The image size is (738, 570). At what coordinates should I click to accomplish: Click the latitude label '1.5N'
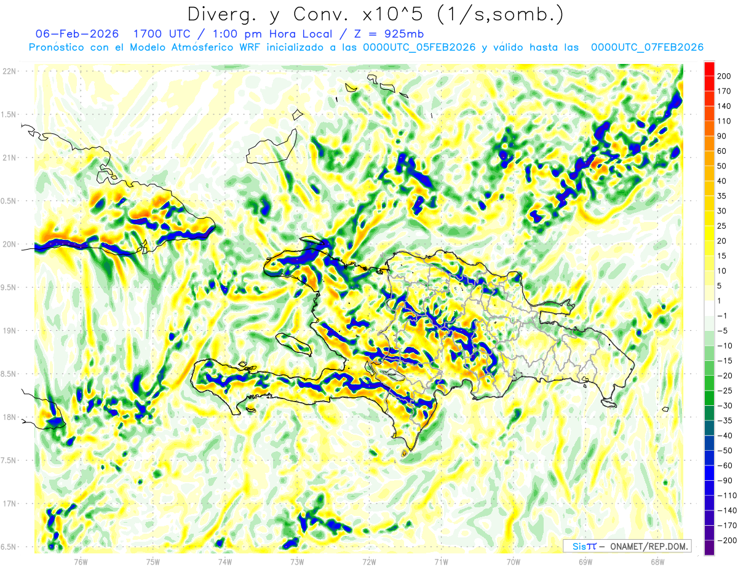pyautogui.click(x=10, y=114)
